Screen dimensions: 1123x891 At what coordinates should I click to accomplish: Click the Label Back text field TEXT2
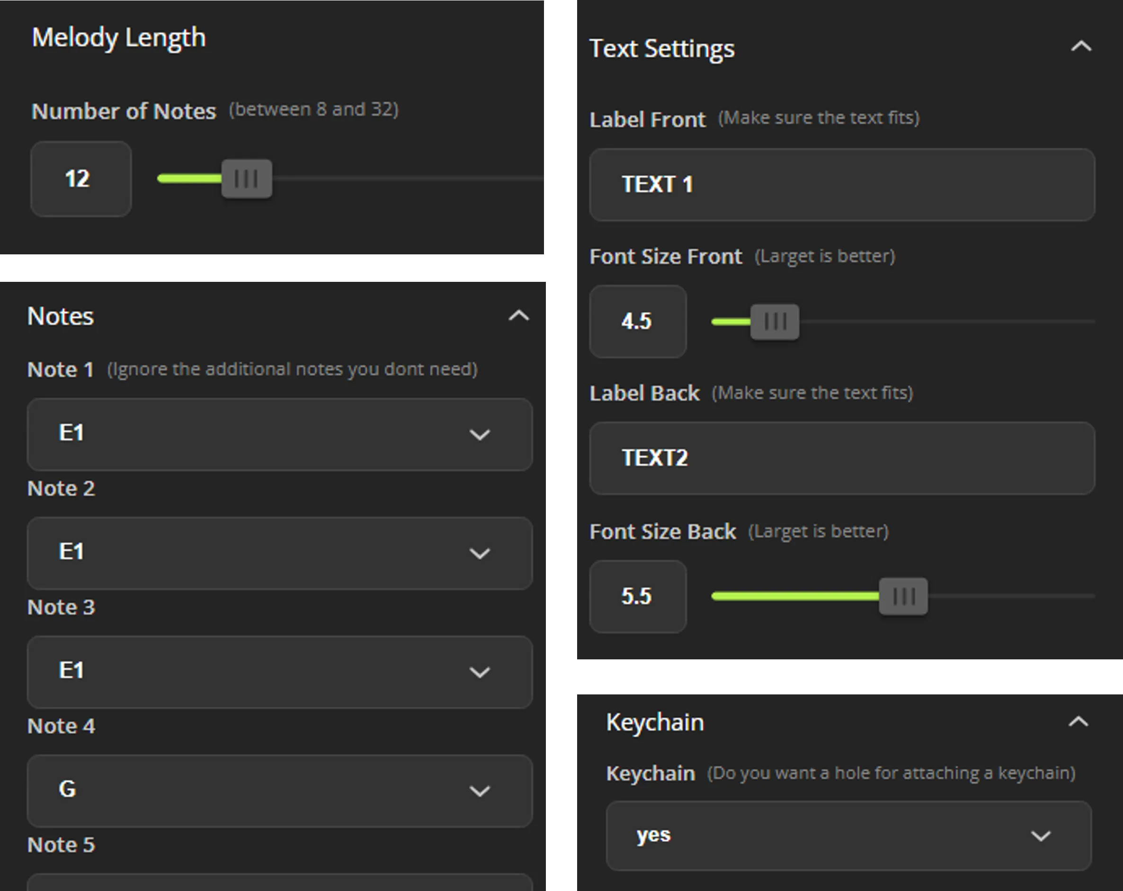[x=842, y=458]
